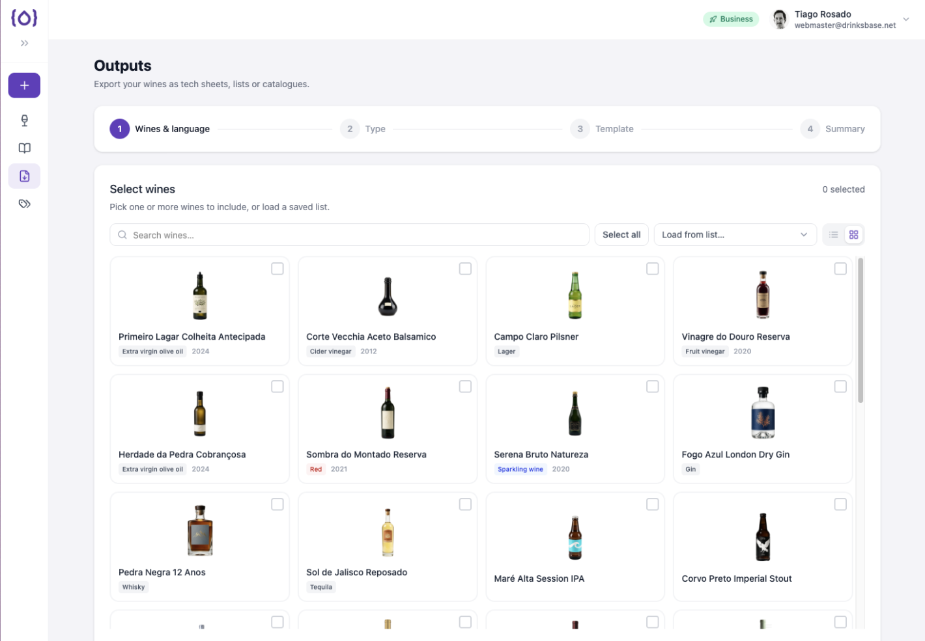This screenshot has height=641, width=925.
Task: Go to step 1 Wines & language
Action: (160, 129)
